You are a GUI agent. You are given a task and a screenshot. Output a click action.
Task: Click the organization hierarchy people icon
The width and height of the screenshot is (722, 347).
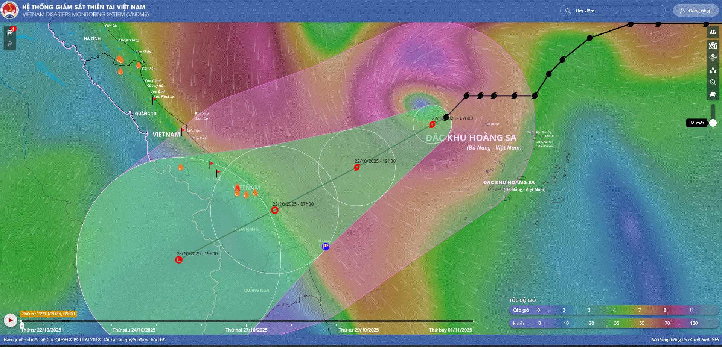point(713,70)
